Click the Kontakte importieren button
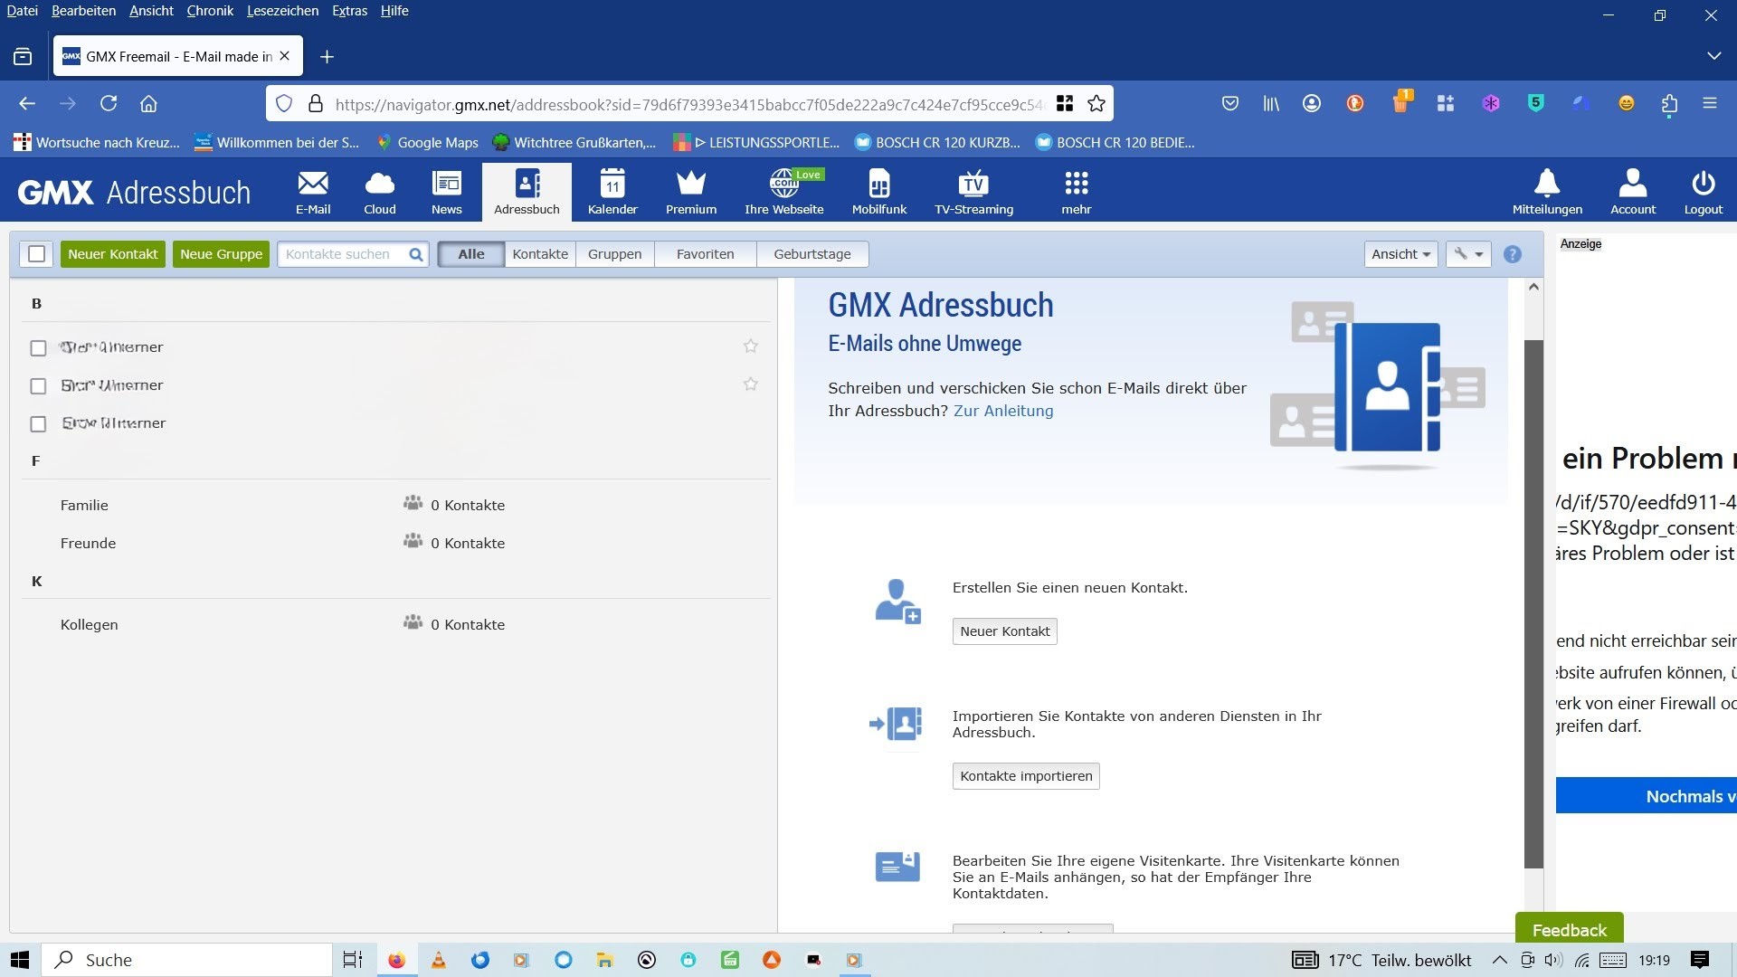The image size is (1737, 977). coord(1026,776)
